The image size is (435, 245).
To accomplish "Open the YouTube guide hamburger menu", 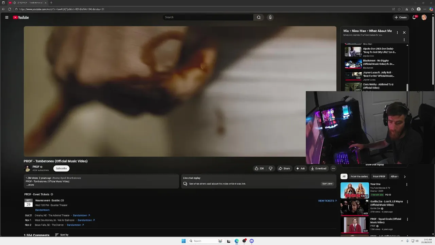I will (6, 17).
